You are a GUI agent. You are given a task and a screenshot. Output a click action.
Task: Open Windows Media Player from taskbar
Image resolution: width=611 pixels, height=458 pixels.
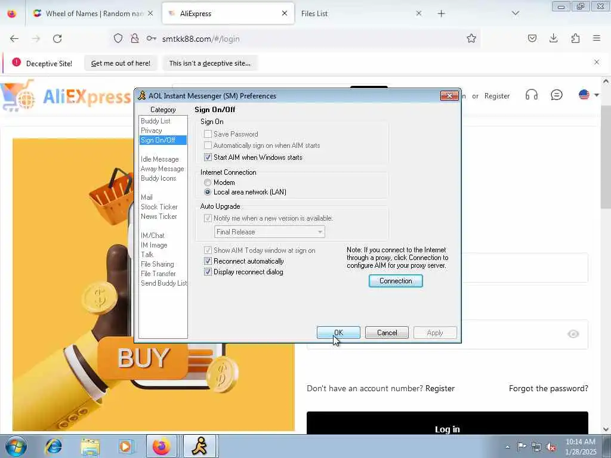pos(126,446)
